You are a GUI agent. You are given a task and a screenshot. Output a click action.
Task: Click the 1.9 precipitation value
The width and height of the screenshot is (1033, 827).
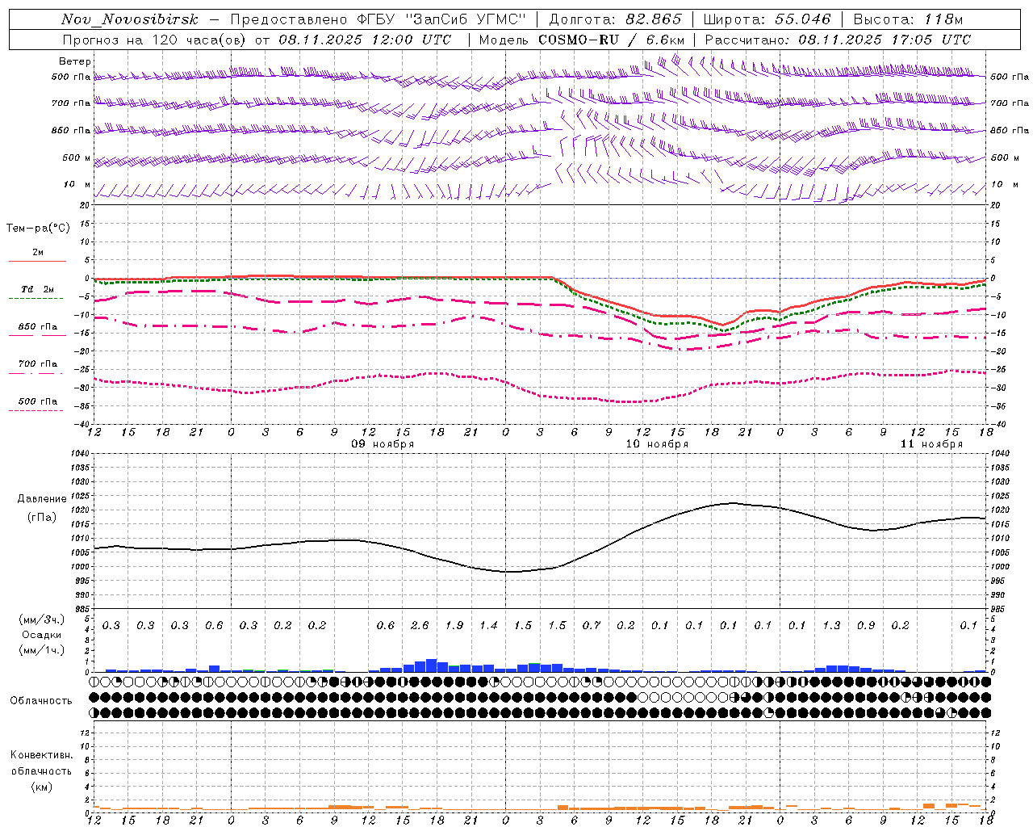(x=454, y=626)
